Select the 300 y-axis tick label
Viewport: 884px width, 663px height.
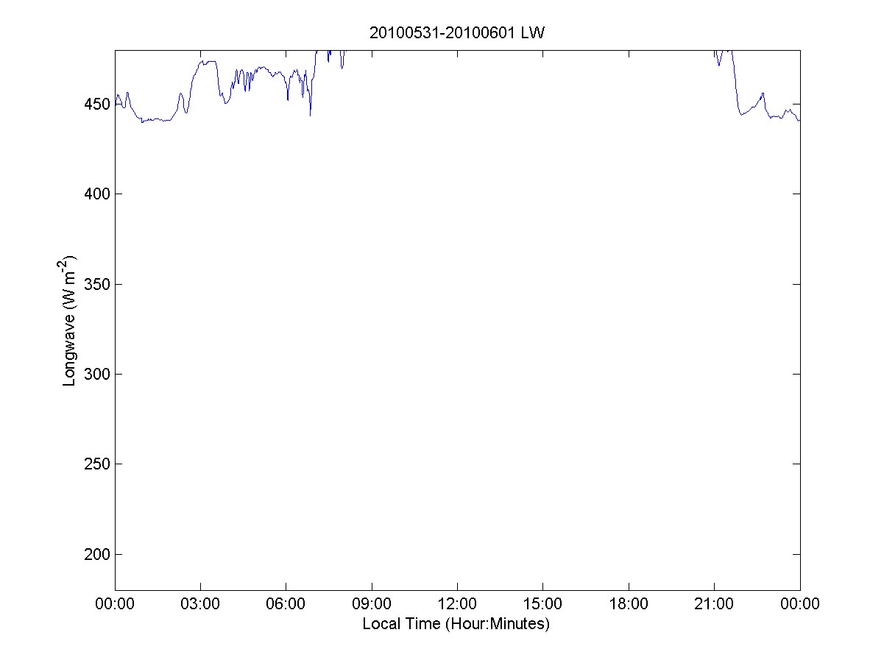(96, 375)
